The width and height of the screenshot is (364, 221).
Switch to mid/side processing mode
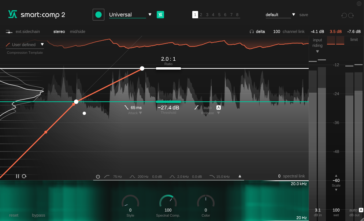point(78,31)
